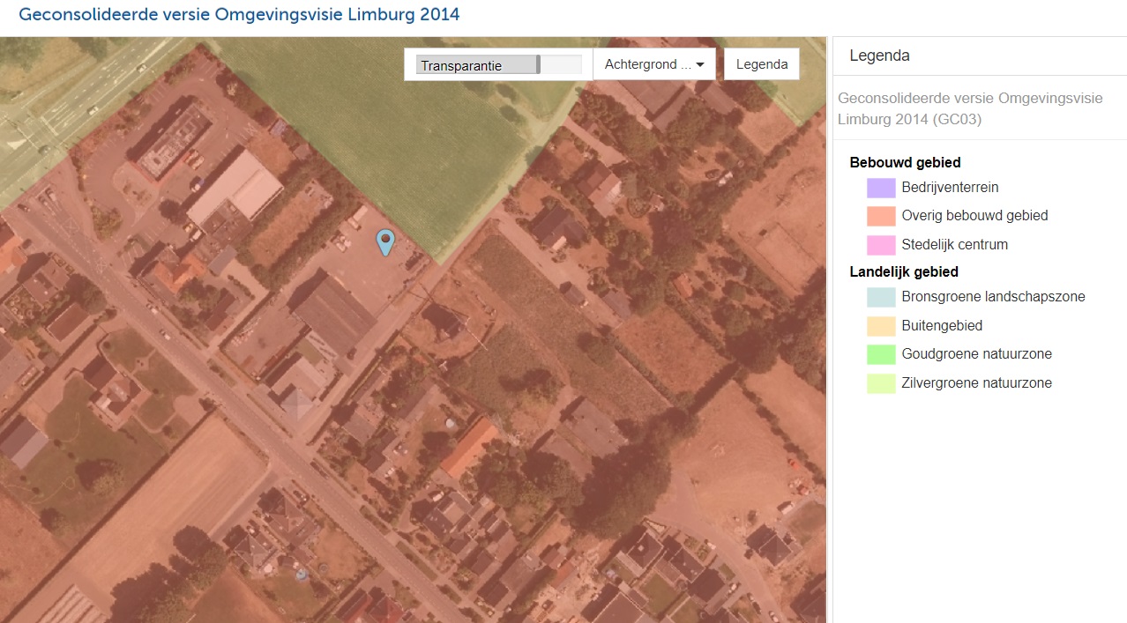The height and width of the screenshot is (623, 1127).
Task: Select the Buitengebied legend label
Action: coord(942,326)
